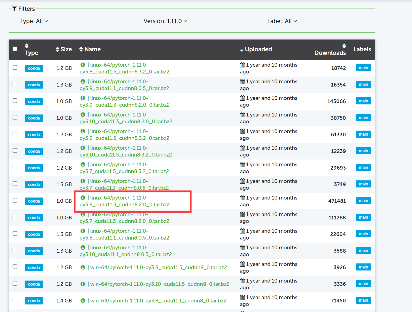Check the box for py3.10_cuda11.3_cudnn8.2.0 row
Viewport: 412px width, 312px height.
coord(15,117)
